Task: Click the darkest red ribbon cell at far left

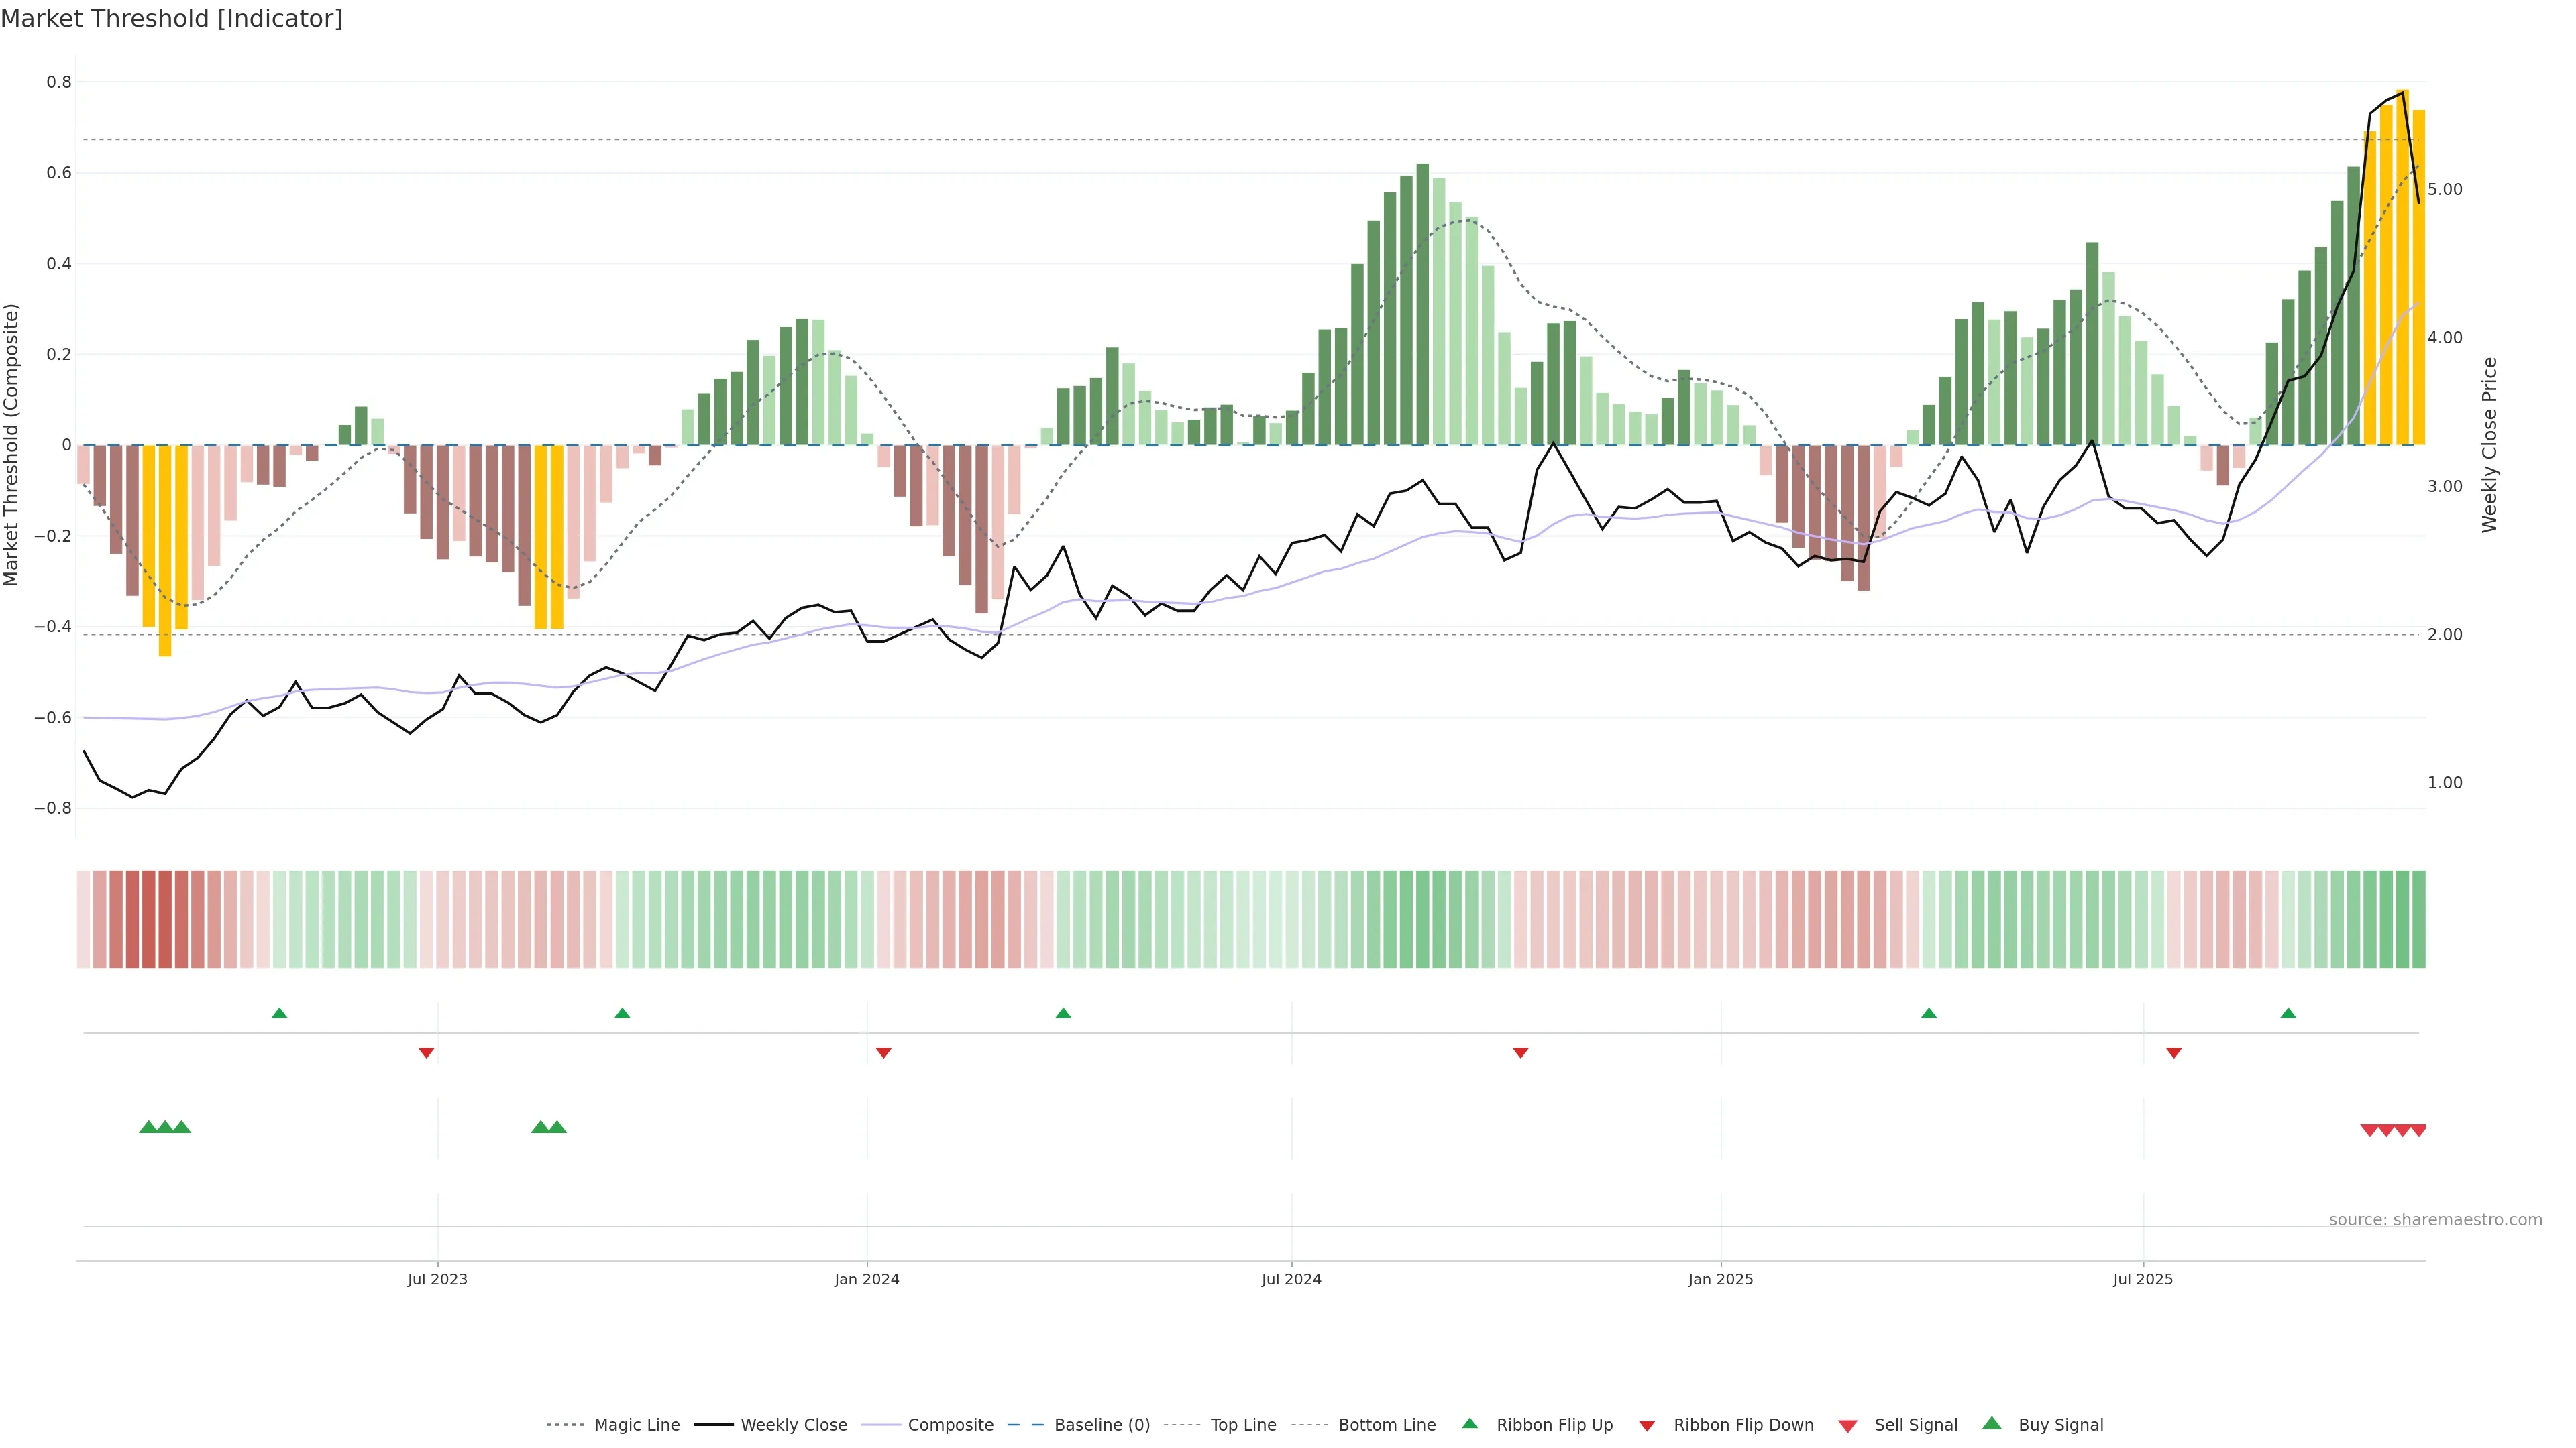Action: [x=149, y=919]
